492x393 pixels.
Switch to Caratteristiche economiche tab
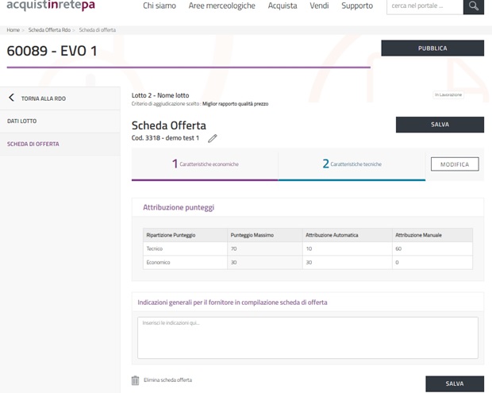(205, 164)
